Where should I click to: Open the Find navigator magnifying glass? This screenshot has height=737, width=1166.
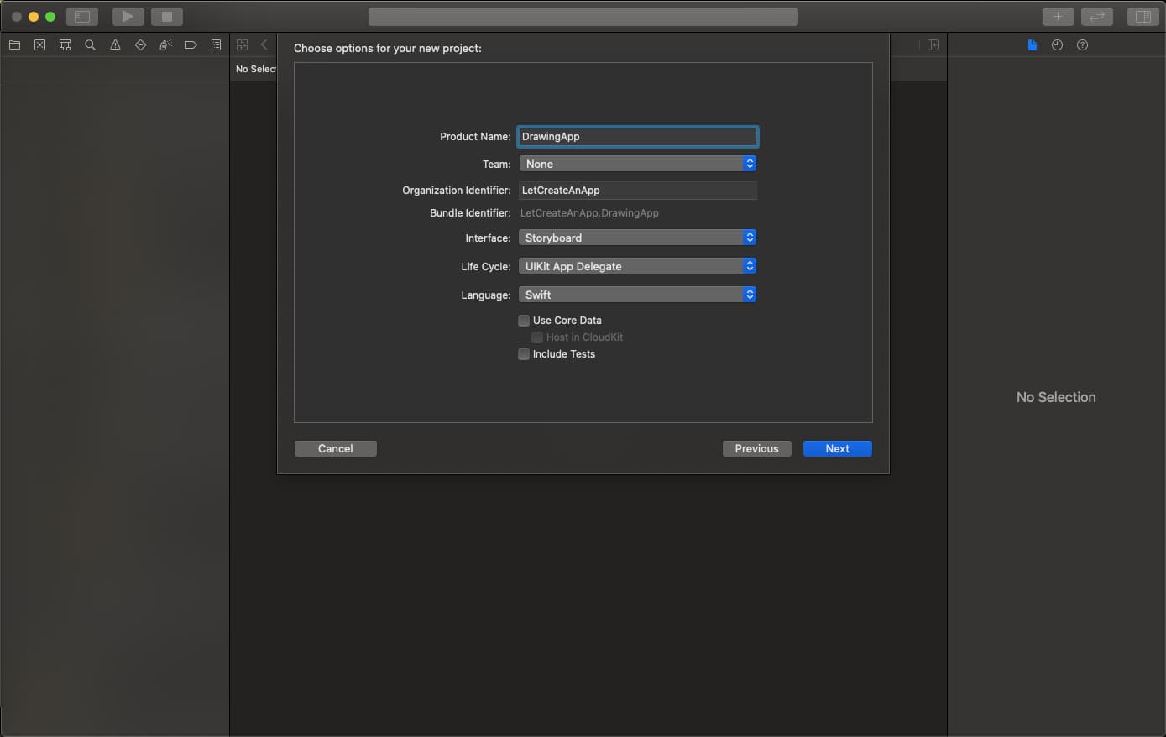click(x=90, y=44)
